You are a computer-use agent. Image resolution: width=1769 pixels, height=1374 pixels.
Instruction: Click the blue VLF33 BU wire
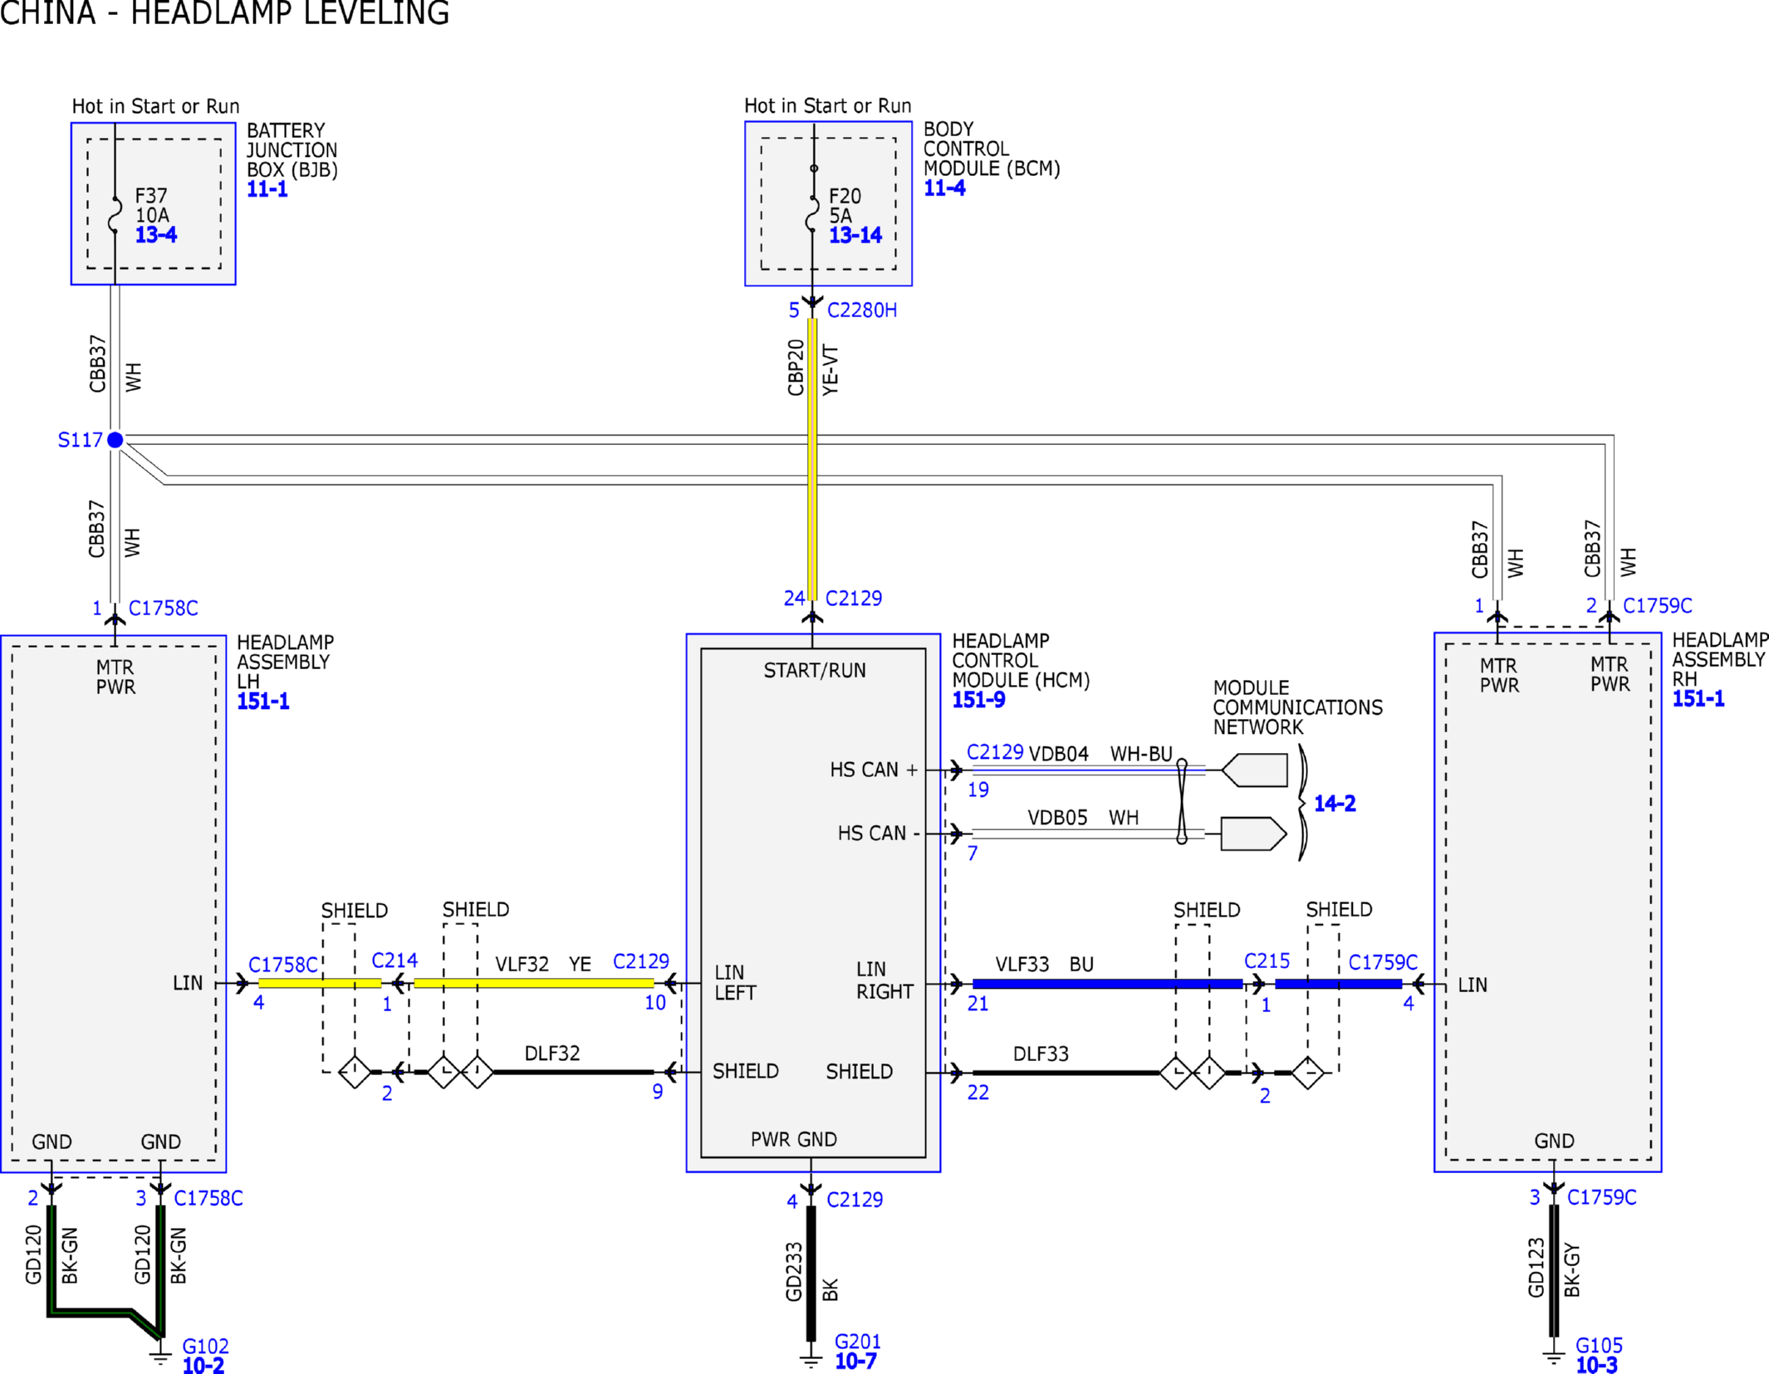coord(1107,984)
